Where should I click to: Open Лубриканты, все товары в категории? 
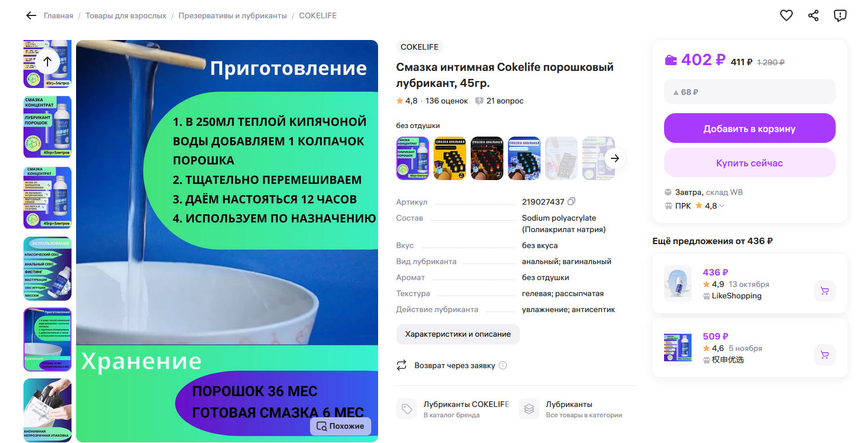coord(570,409)
